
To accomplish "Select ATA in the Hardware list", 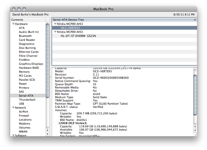I will 22,28.
